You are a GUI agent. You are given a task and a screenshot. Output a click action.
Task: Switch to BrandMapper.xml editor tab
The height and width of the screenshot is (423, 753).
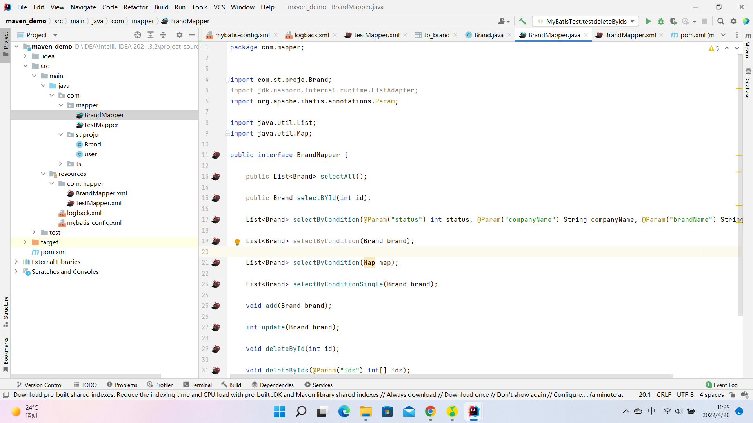630,35
